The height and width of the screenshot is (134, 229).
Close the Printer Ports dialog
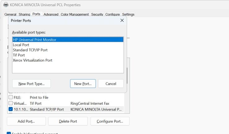(122, 21)
